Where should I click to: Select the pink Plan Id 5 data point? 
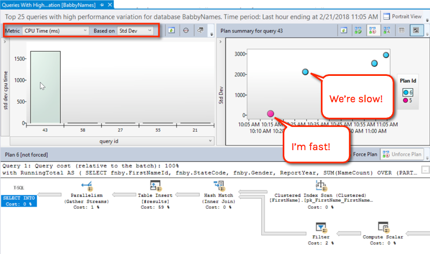[x=270, y=114]
